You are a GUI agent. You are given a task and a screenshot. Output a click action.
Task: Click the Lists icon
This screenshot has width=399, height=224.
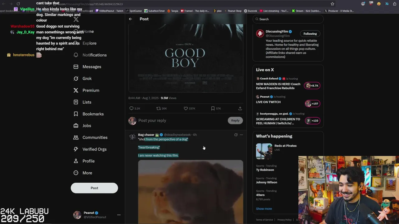point(76,102)
